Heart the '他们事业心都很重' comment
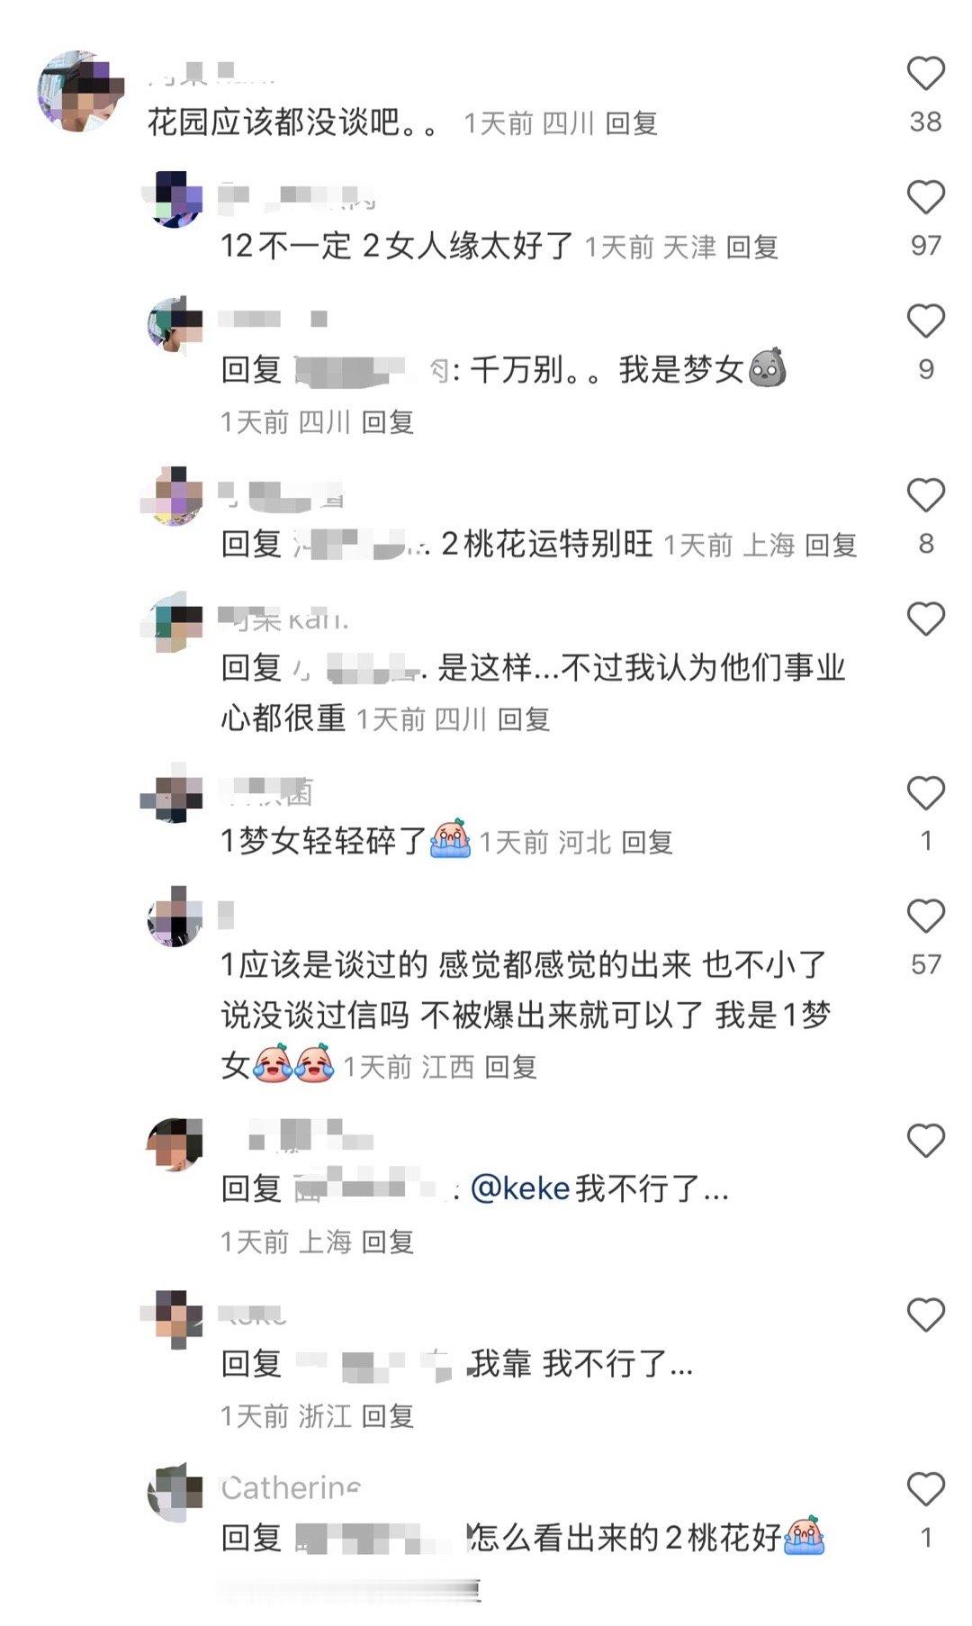The width and height of the screenshot is (972, 1626). [x=925, y=619]
